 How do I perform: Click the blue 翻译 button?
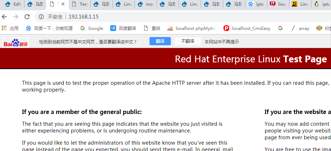[x=160, y=41]
